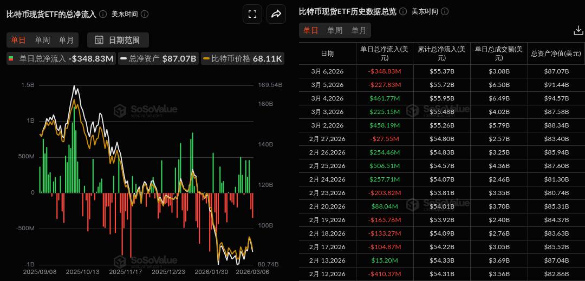This screenshot has width=585, height=281.
Task: Click the 3月 4,2026 table row date
Action: [x=327, y=98]
